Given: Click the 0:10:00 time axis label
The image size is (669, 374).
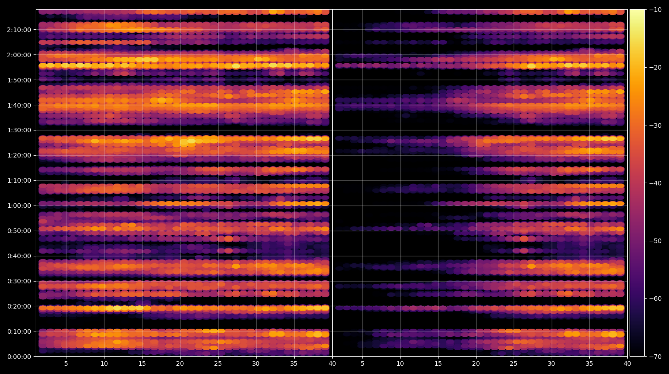Looking at the screenshot, I should tap(19, 331).
